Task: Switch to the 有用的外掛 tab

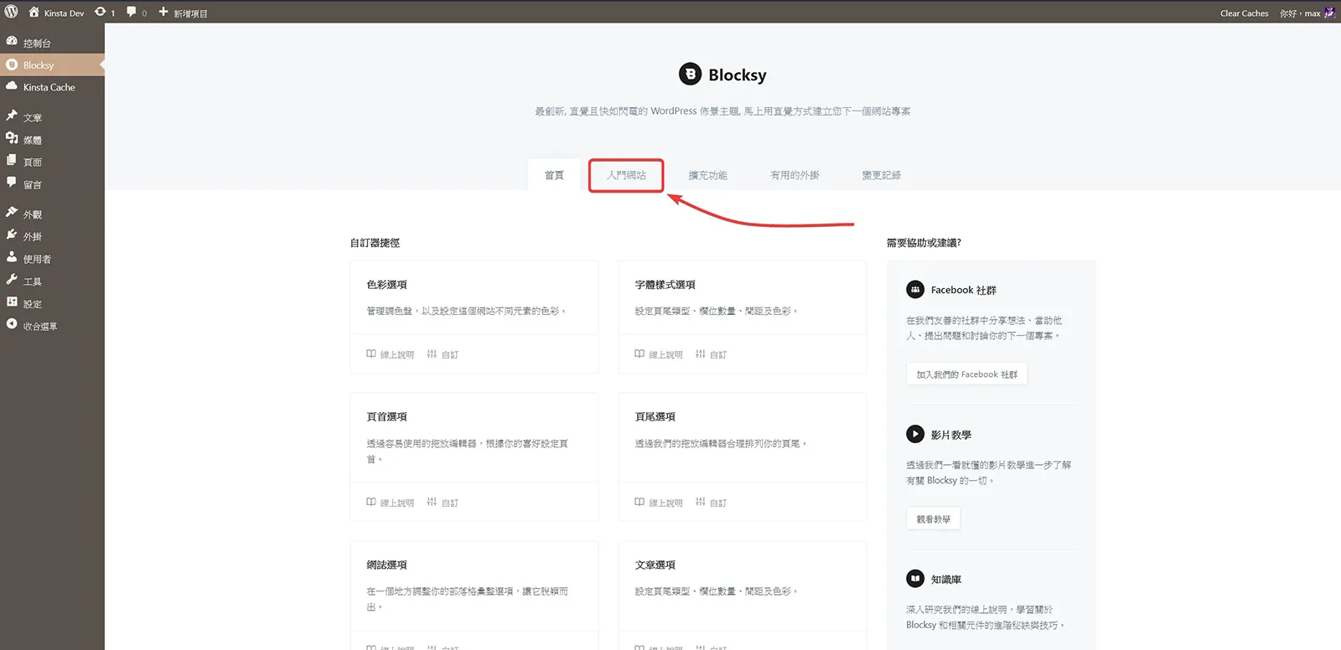Action: point(795,175)
